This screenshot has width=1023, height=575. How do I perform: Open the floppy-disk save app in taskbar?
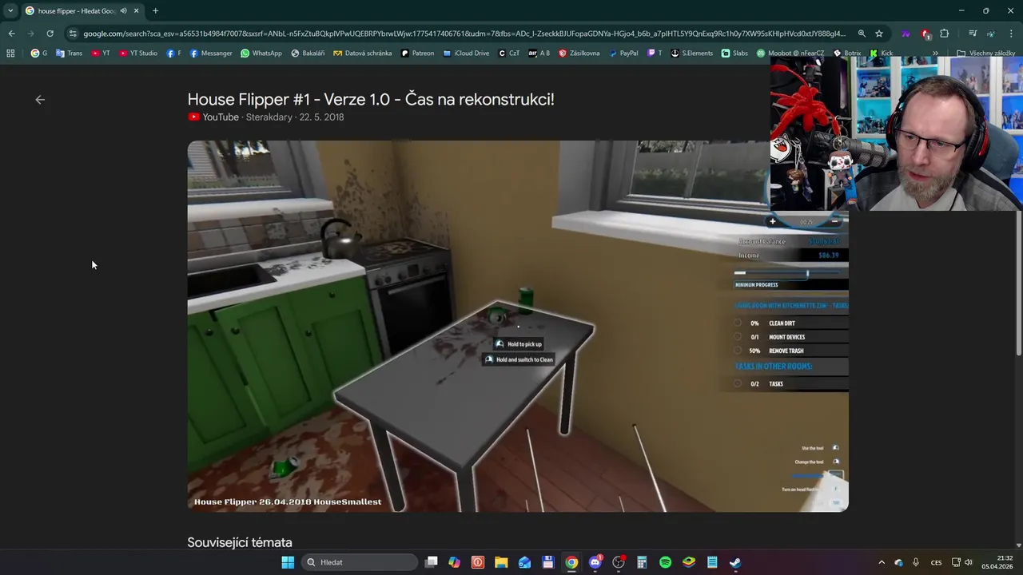[548, 562]
